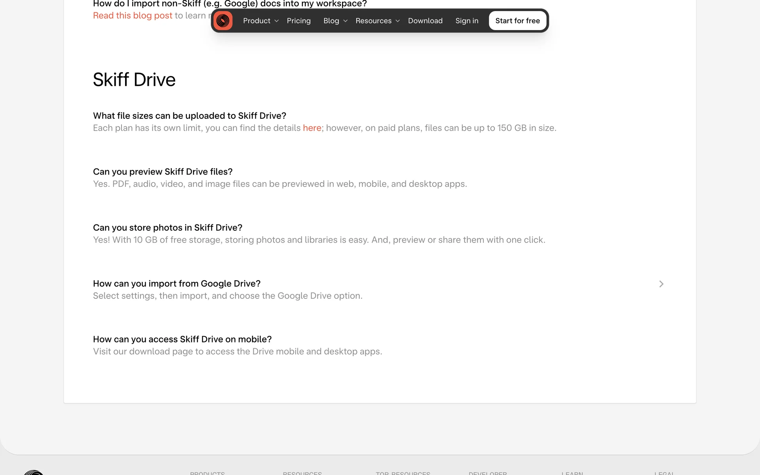Click the PRODUCTS footer column heading

207,473
